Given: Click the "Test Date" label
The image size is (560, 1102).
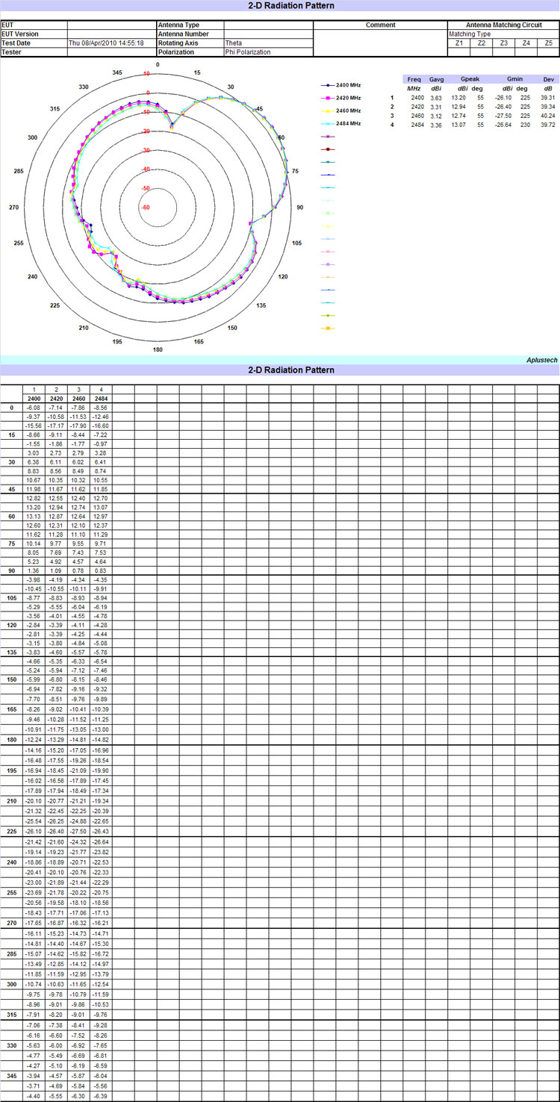Looking at the screenshot, I should coord(14,43).
